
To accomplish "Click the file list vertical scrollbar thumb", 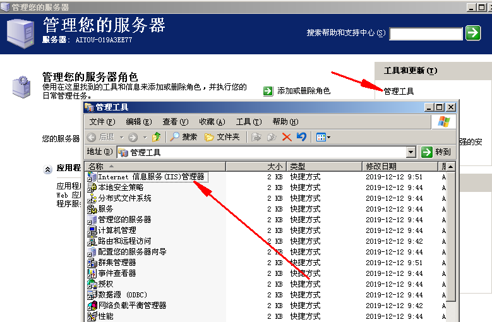I will 451,237.
